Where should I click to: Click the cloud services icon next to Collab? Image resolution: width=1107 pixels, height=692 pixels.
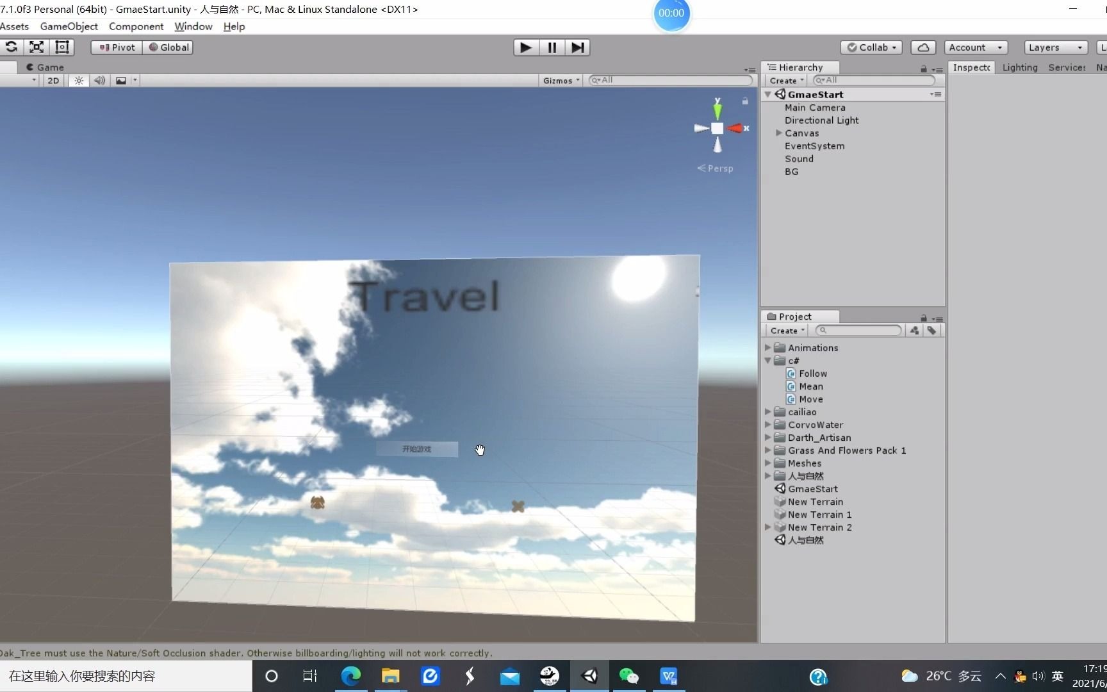(x=922, y=47)
